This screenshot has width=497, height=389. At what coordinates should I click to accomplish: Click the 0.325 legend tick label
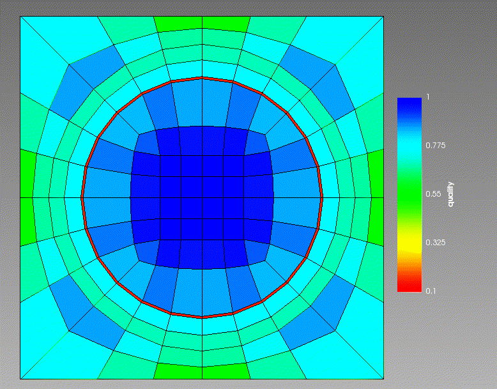434,243
